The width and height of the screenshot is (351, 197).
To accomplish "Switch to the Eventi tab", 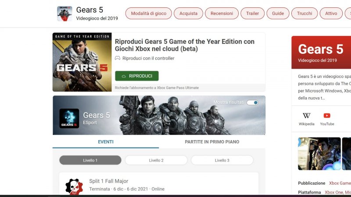I will pyautogui.click(x=106, y=142).
